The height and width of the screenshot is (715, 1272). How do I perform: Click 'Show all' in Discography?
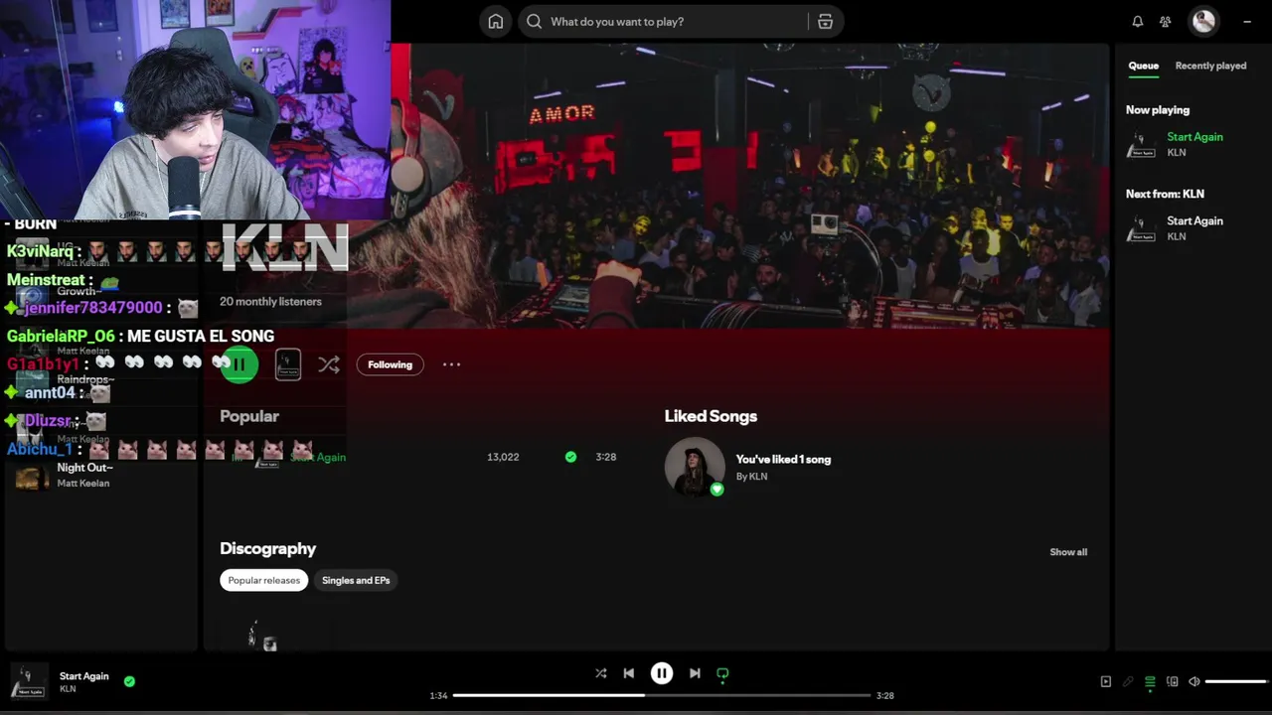click(x=1068, y=552)
